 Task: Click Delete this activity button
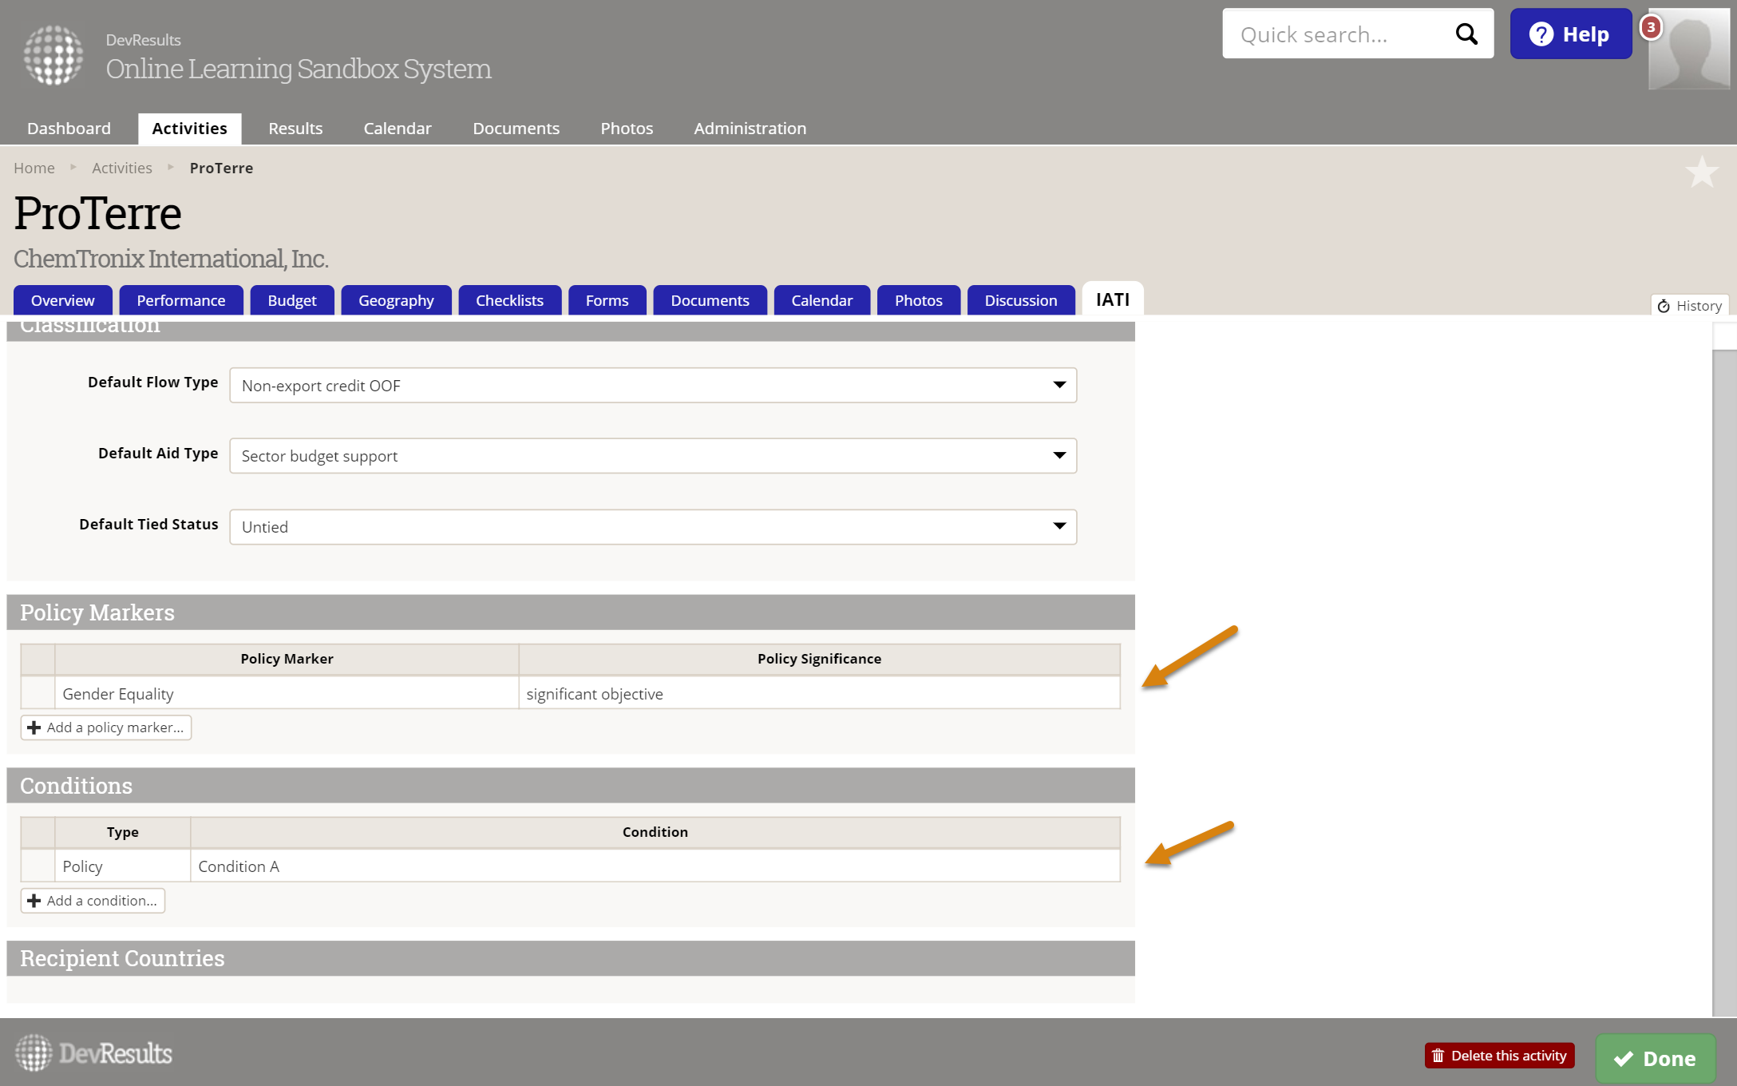(x=1499, y=1056)
